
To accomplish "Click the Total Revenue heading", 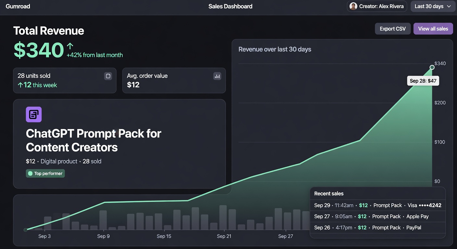I will (x=49, y=31).
